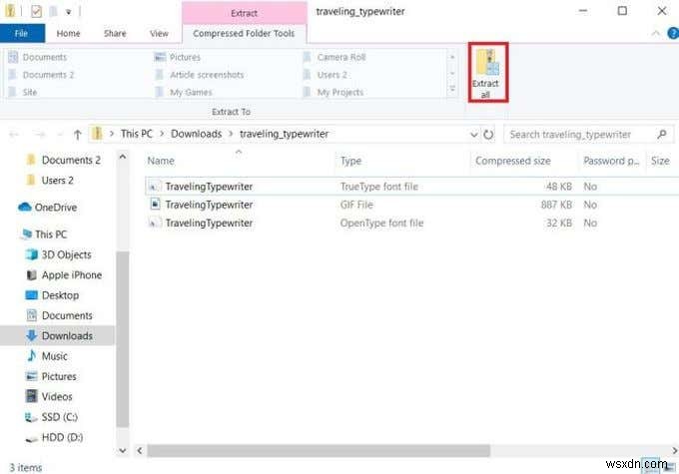Open Users 2 in the navigation pane
The width and height of the screenshot is (679, 474).
(x=49, y=180)
